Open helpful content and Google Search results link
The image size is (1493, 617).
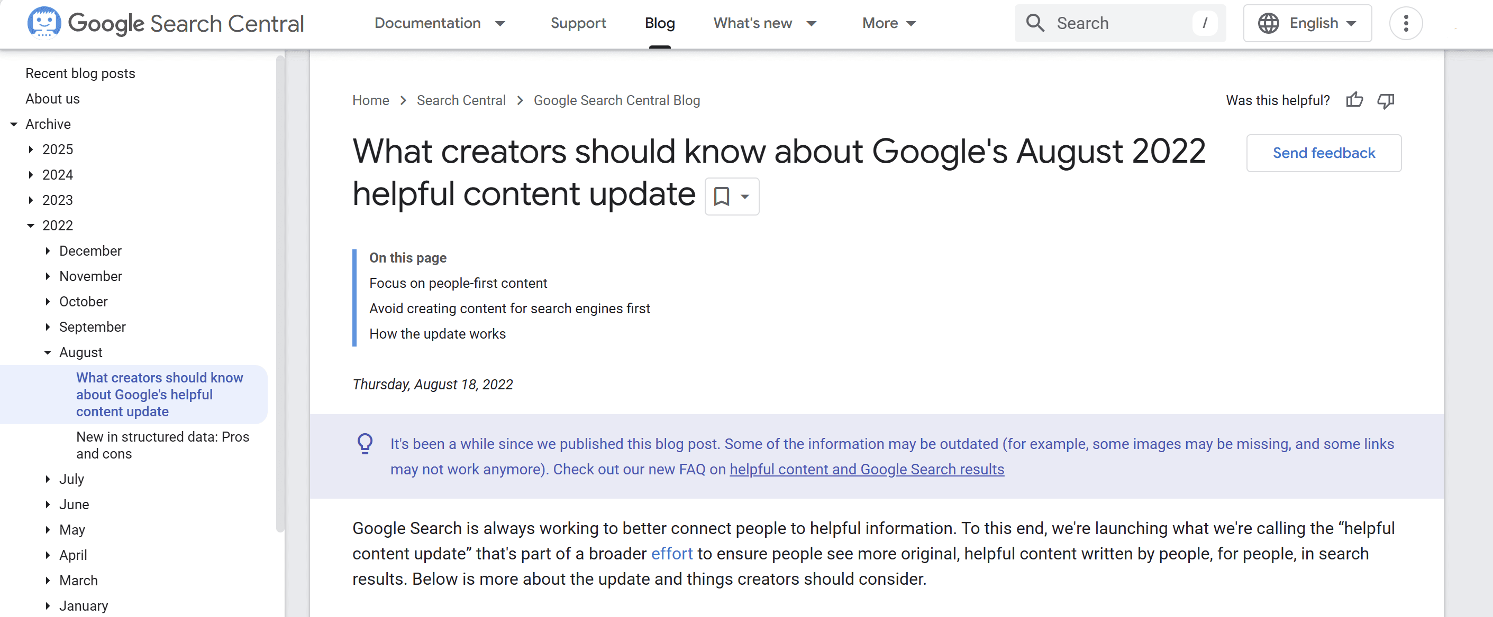(x=867, y=470)
